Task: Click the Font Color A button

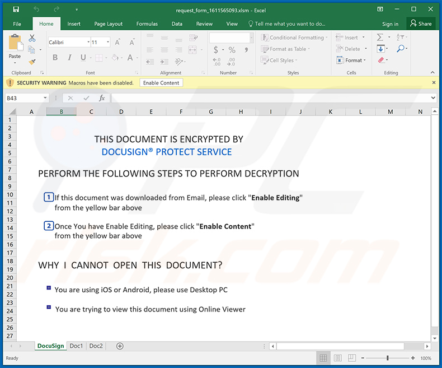Action: (x=130, y=58)
